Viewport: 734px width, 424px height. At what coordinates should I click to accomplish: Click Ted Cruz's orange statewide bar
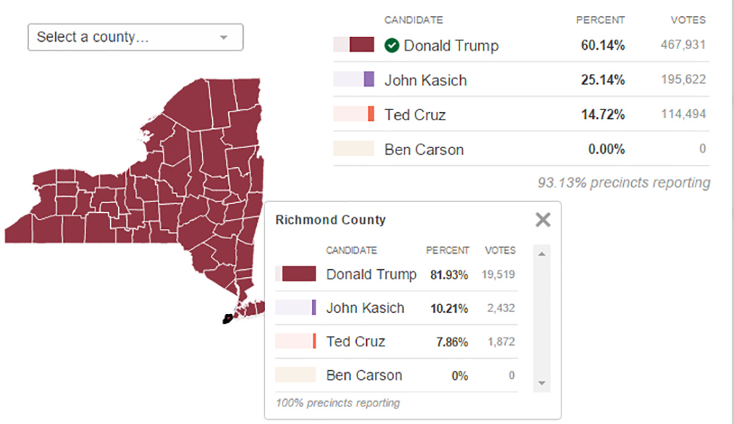(371, 114)
